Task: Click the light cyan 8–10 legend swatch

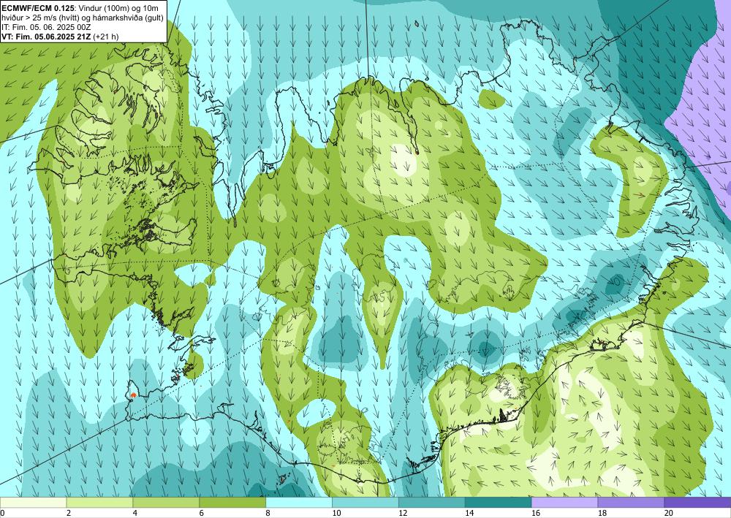Action: point(299,503)
